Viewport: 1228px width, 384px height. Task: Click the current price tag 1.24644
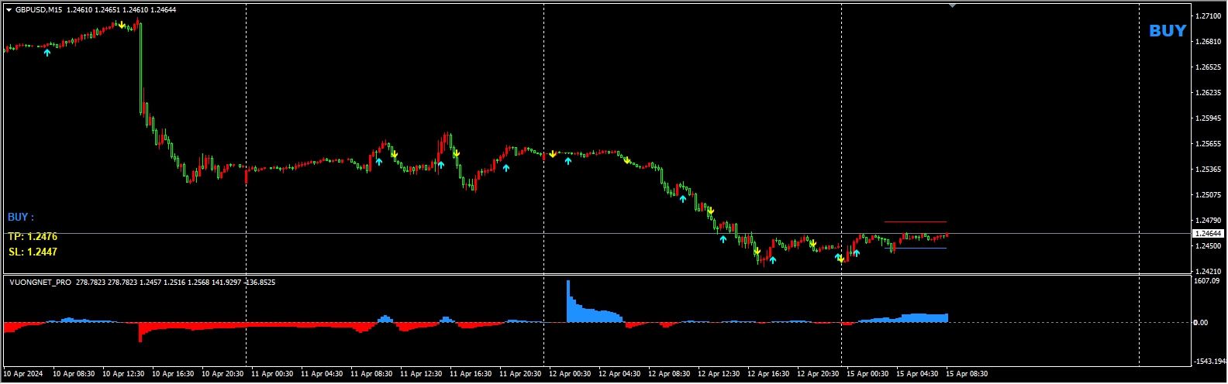pos(1208,234)
